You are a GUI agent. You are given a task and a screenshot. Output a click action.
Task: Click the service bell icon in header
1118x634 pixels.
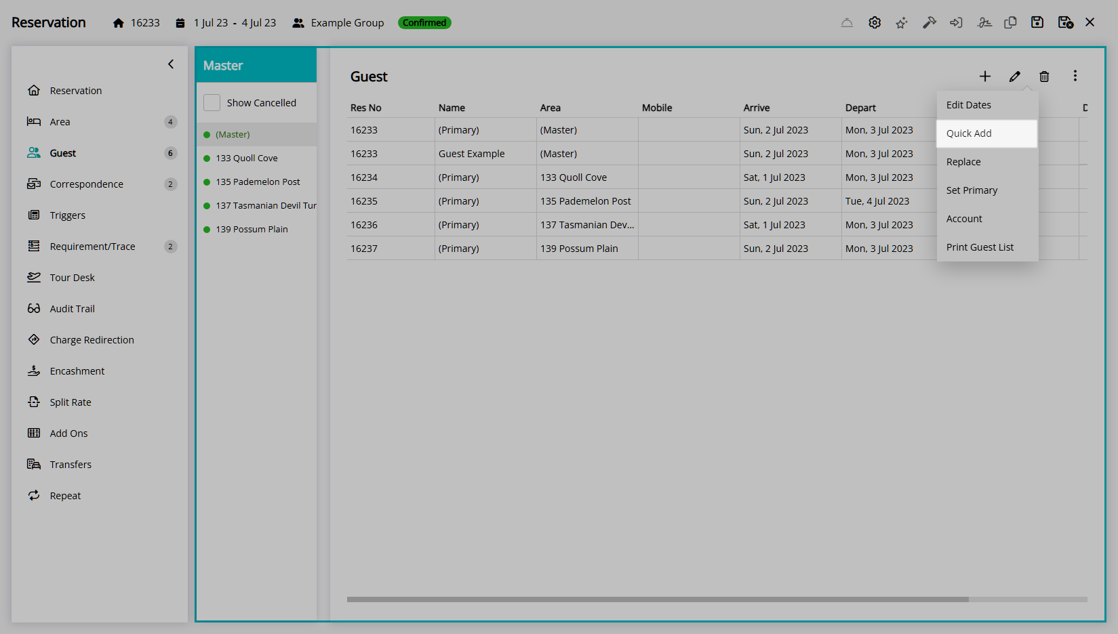847,22
